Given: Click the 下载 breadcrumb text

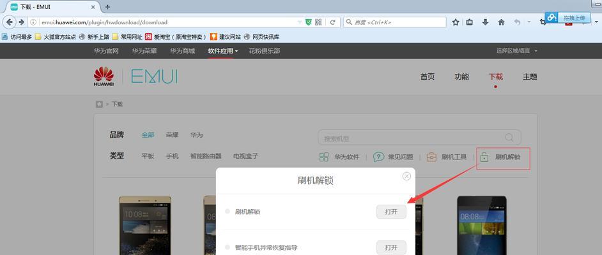Looking at the screenshot, I should pyautogui.click(x=117, y=104).
